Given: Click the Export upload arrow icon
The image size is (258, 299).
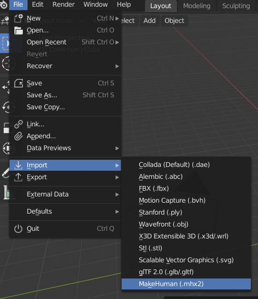Looking at the screenshot, I should pos(18,177).
